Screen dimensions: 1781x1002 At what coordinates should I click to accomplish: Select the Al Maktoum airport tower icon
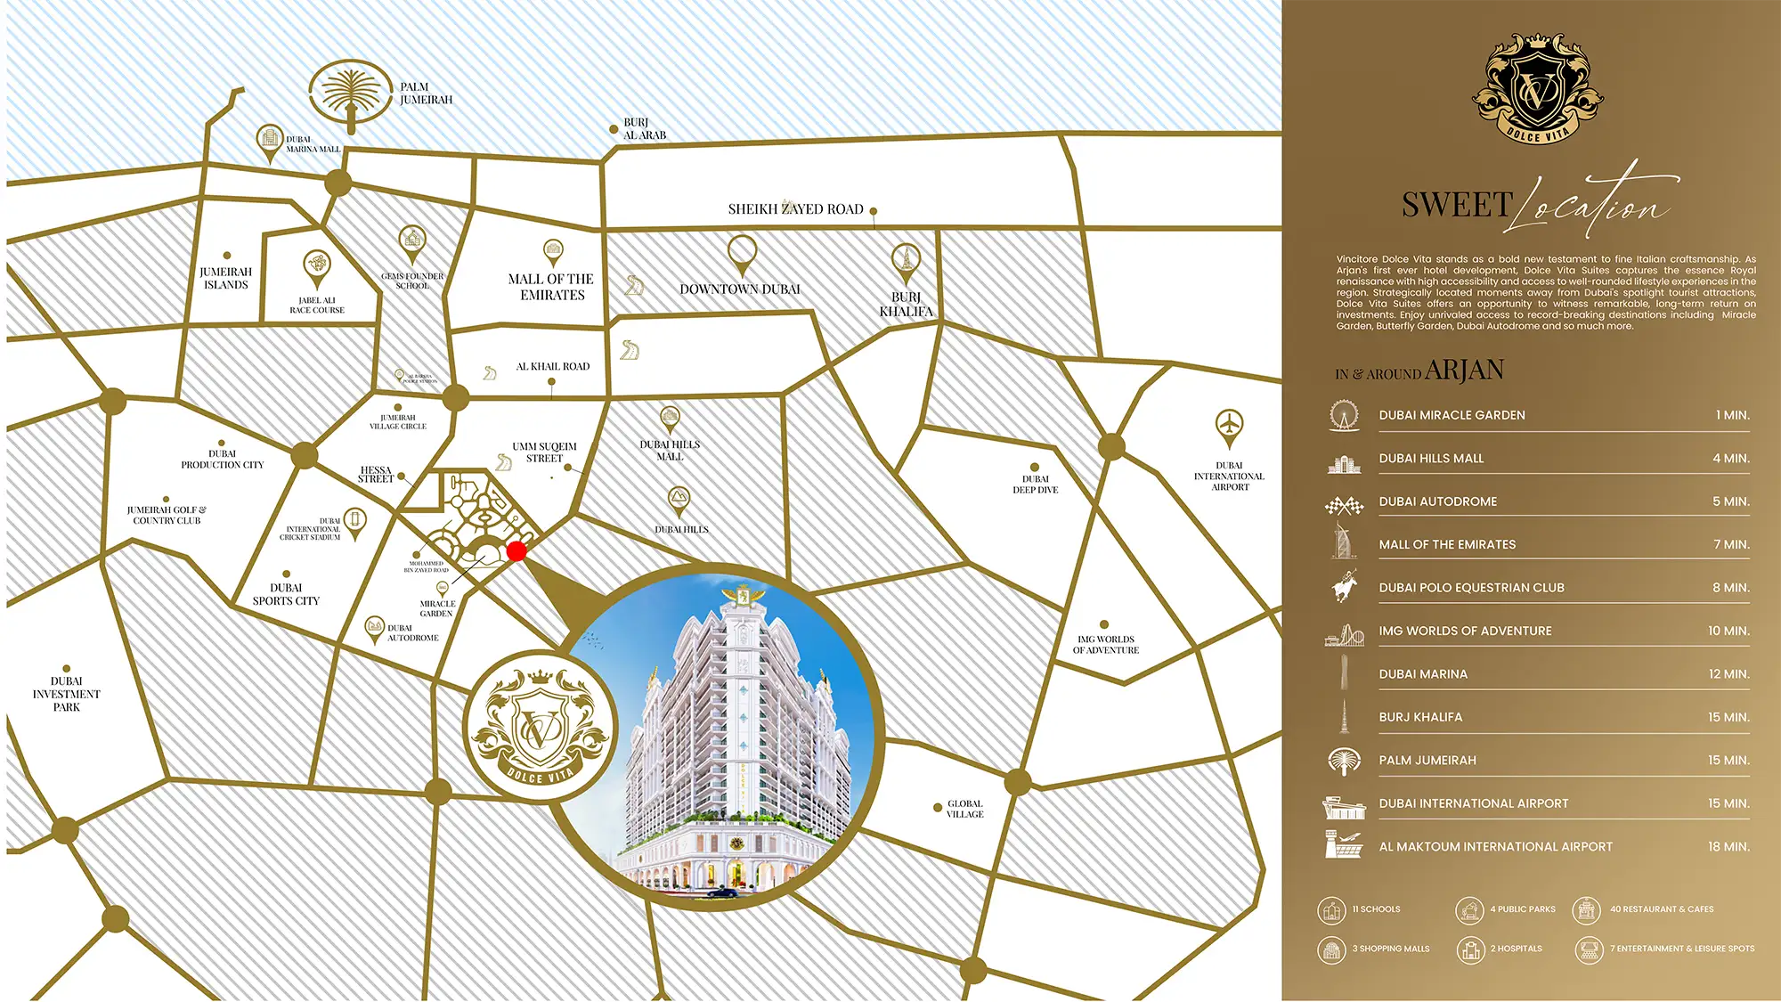[1344, 844]
